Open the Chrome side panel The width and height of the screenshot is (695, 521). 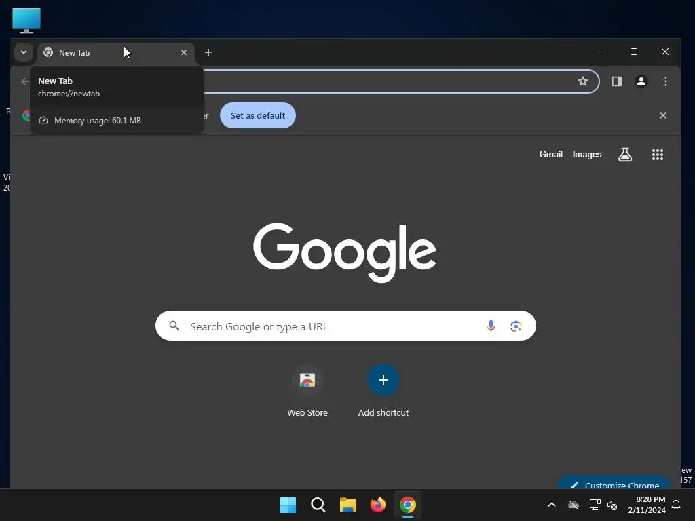(616, 81)
